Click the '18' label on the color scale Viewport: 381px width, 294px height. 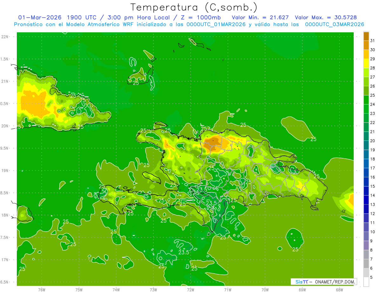pyautogui.click(x=373, y=159)
